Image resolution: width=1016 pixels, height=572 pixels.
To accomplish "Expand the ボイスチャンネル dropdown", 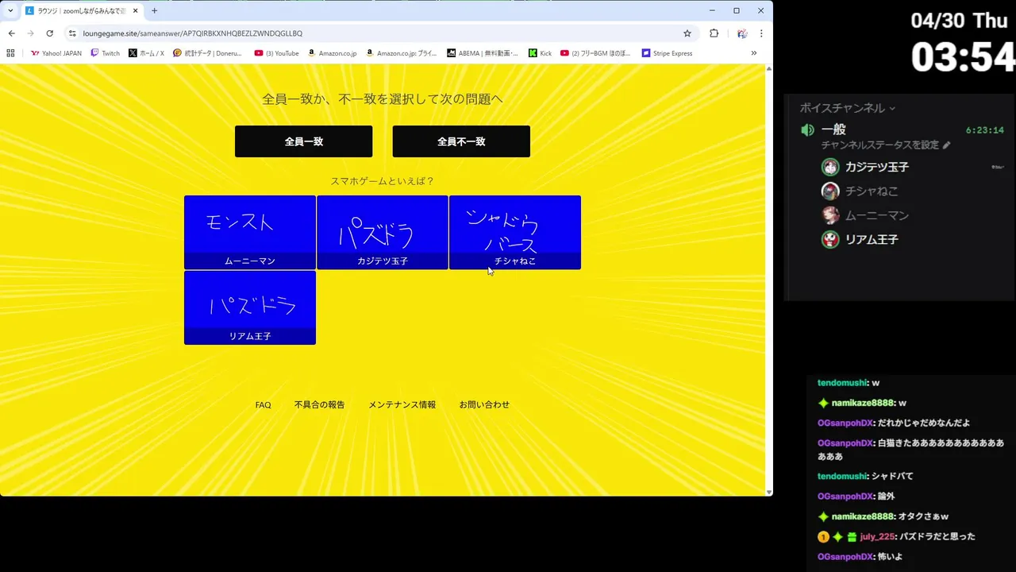I will (x=848, y=108).
